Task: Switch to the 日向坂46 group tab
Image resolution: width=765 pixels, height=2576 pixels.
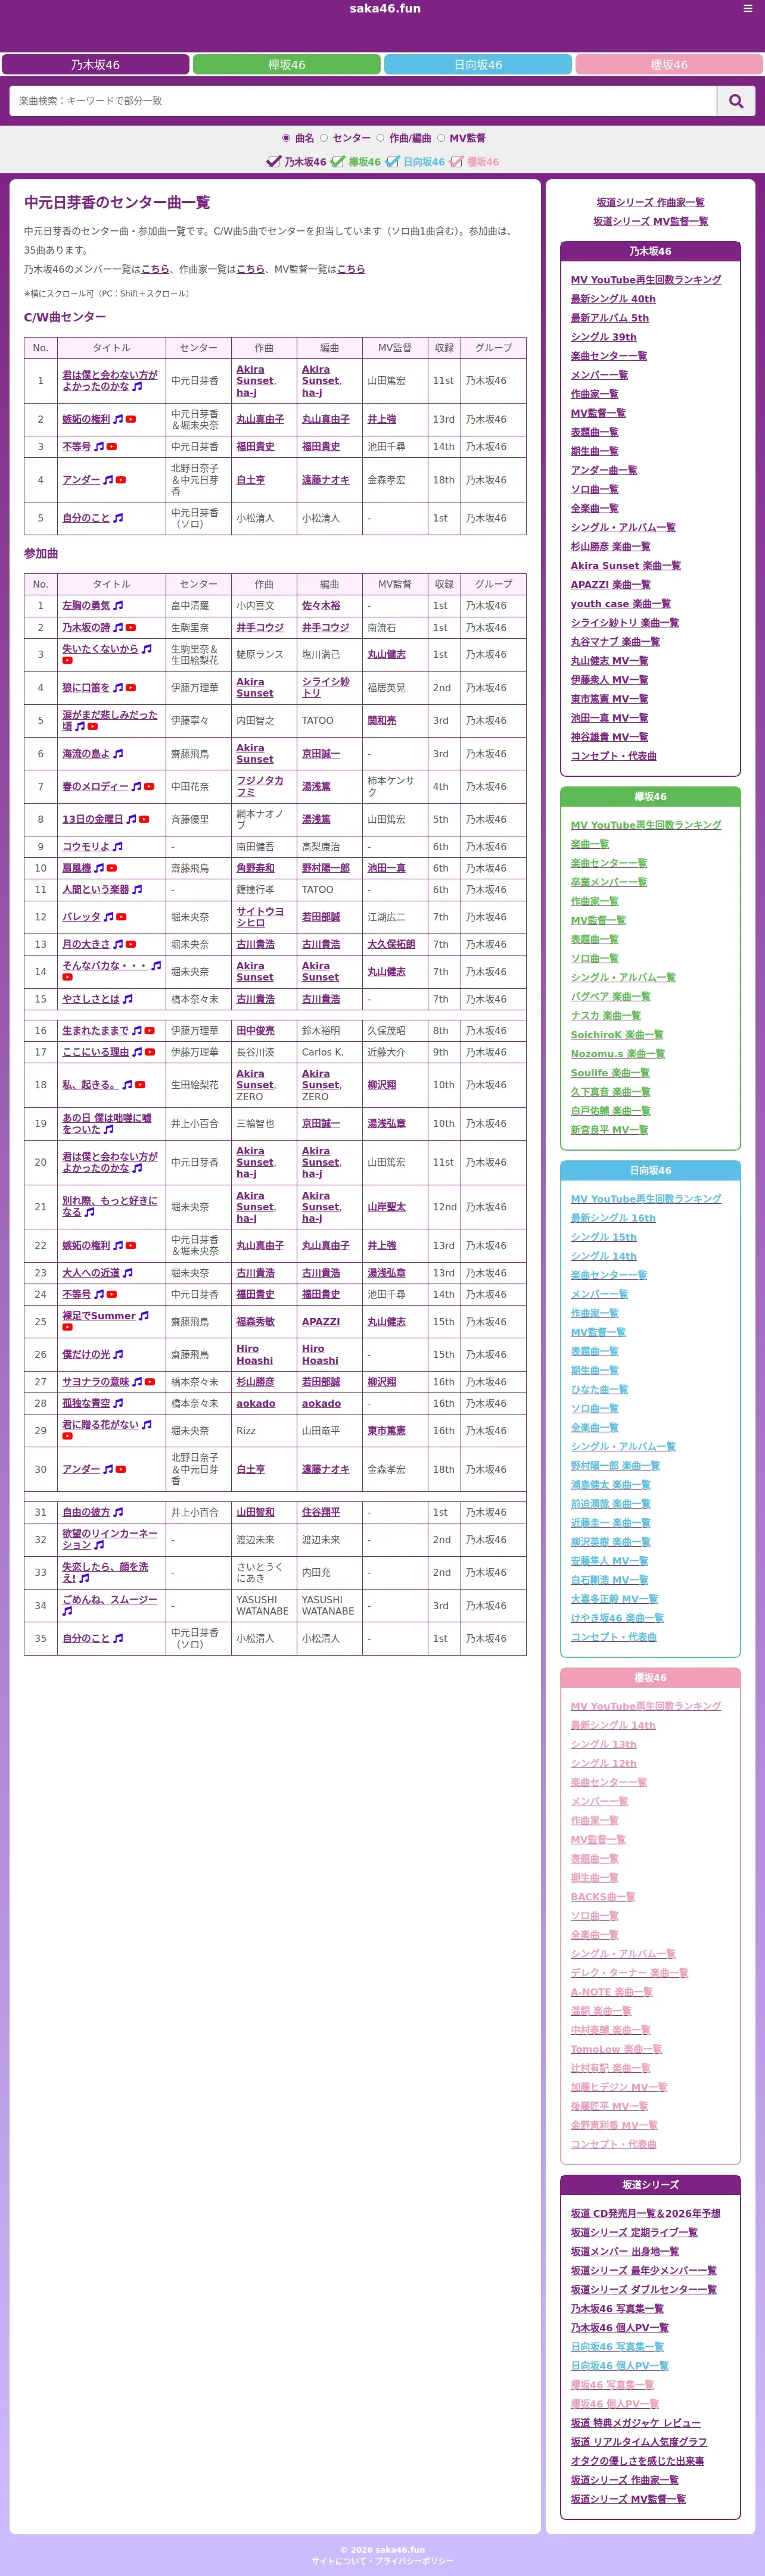Action: tap(478, 64)
